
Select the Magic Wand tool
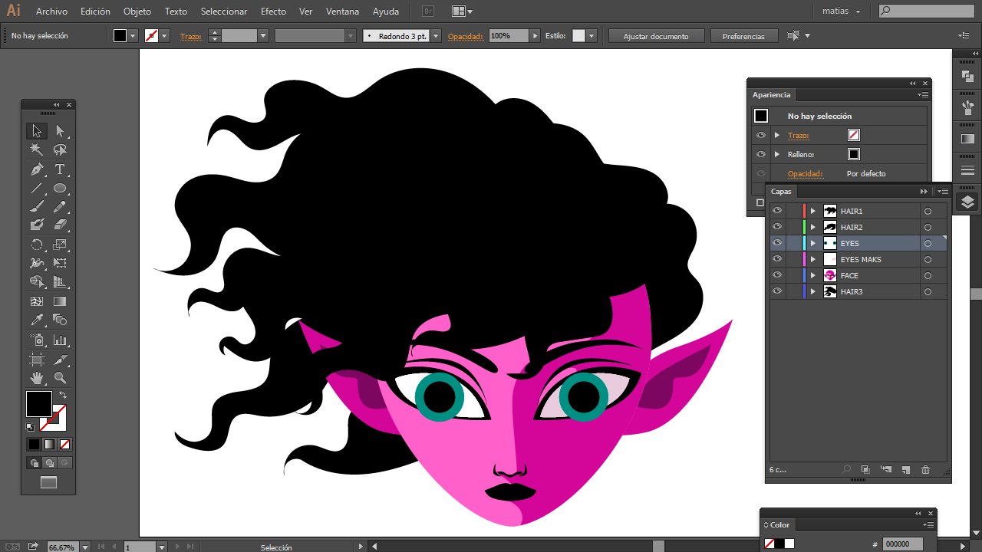click(x=37, y=150)
